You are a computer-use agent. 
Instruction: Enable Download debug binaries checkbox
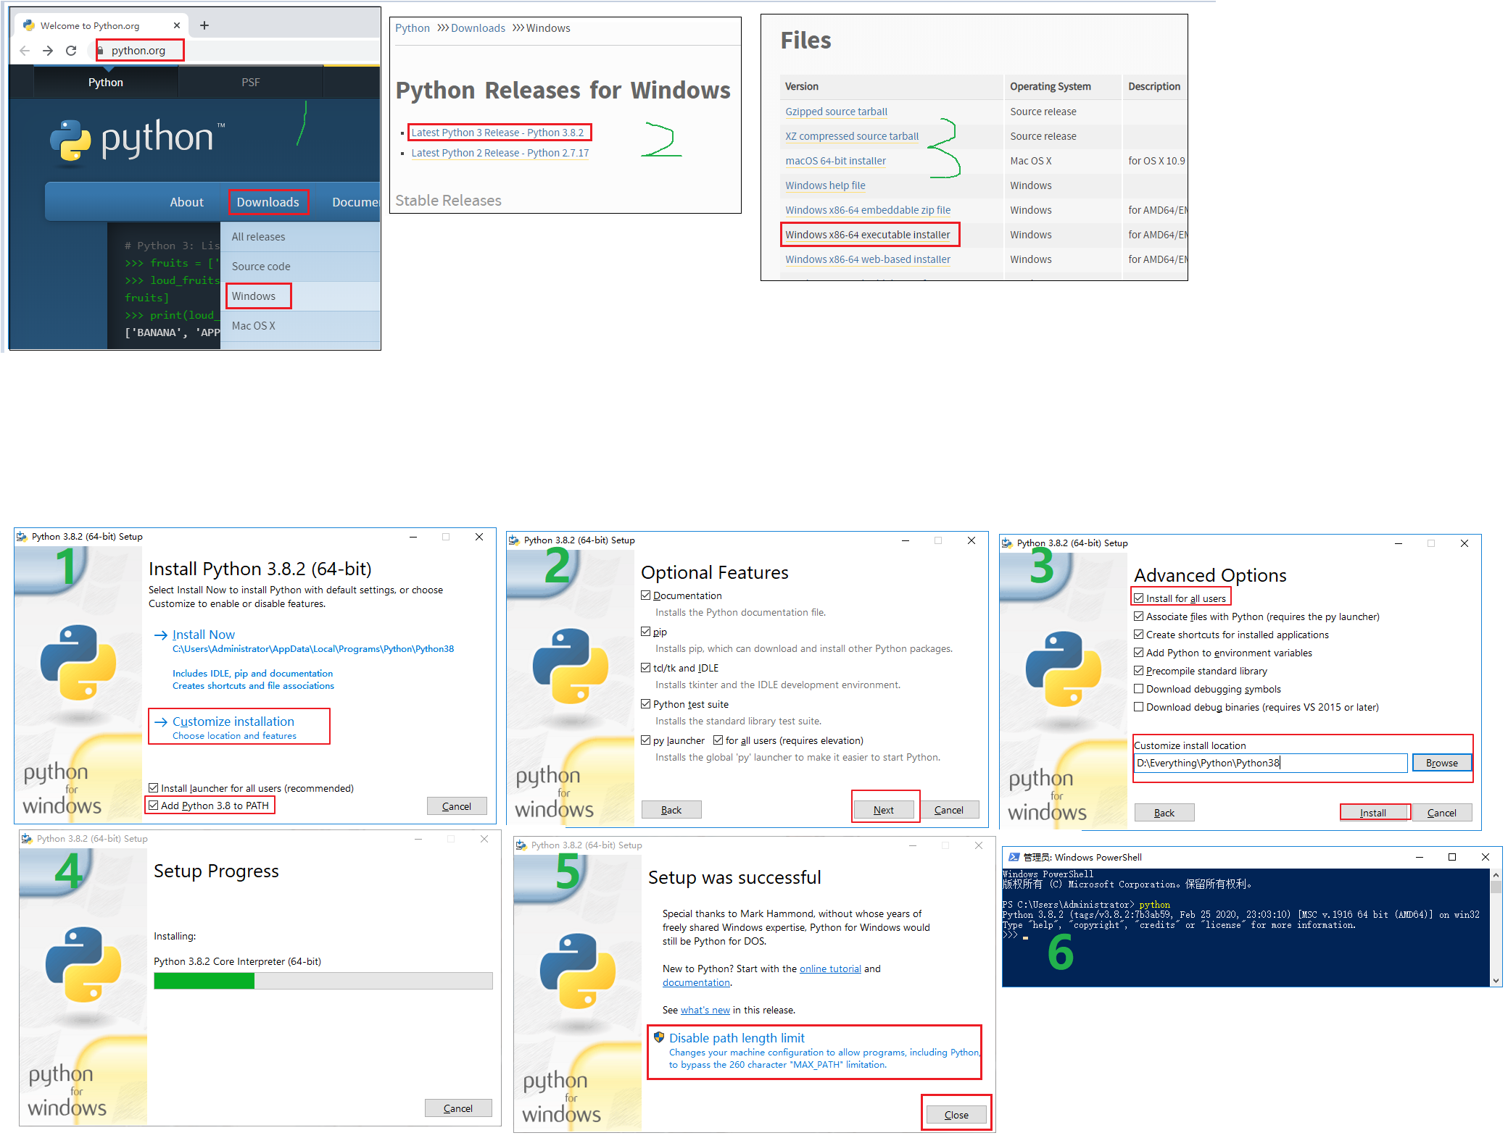(x=1138, y=707)
